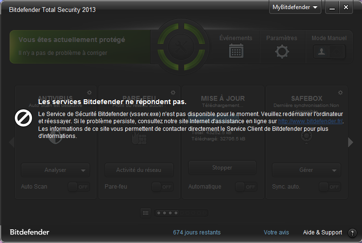Viewport: 362px width, 243px height.
Task: Click the Événements label
Action: click(236, 38)
